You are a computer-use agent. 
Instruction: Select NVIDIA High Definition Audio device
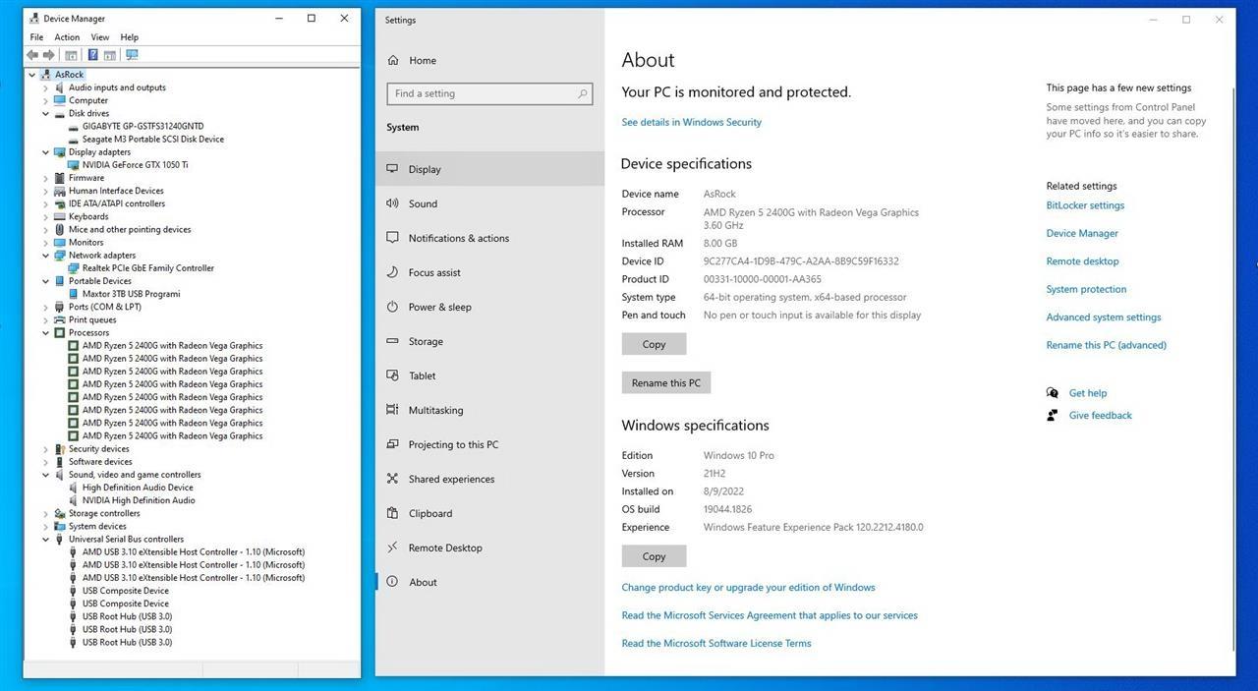pos(139,500)
